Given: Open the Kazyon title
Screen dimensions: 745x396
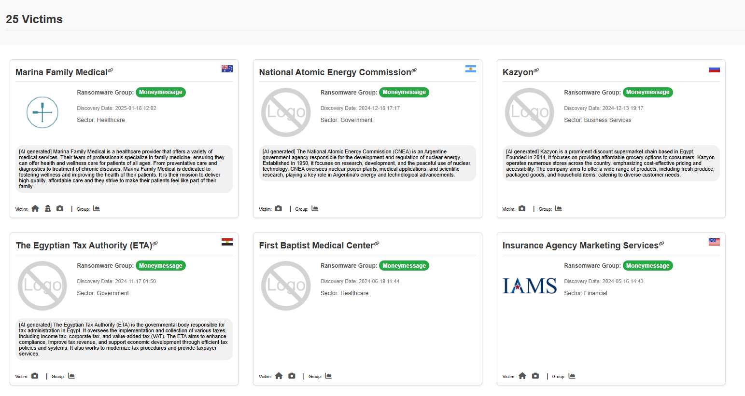Looking at the screenshot, I should tap(518, 72).
